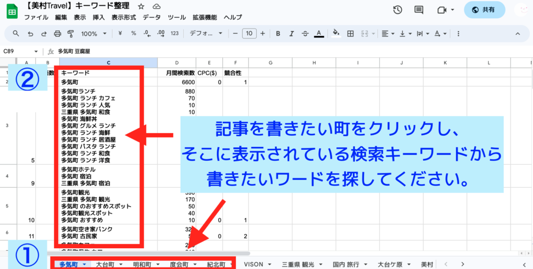Increase font size with plus button

click(x=262, y=34)
